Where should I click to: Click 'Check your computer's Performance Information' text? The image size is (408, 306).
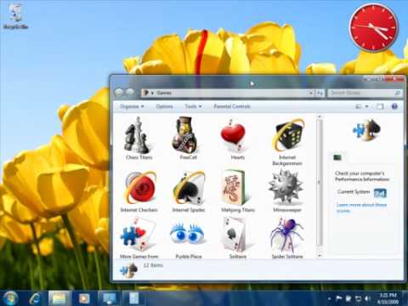pos(362,176)
